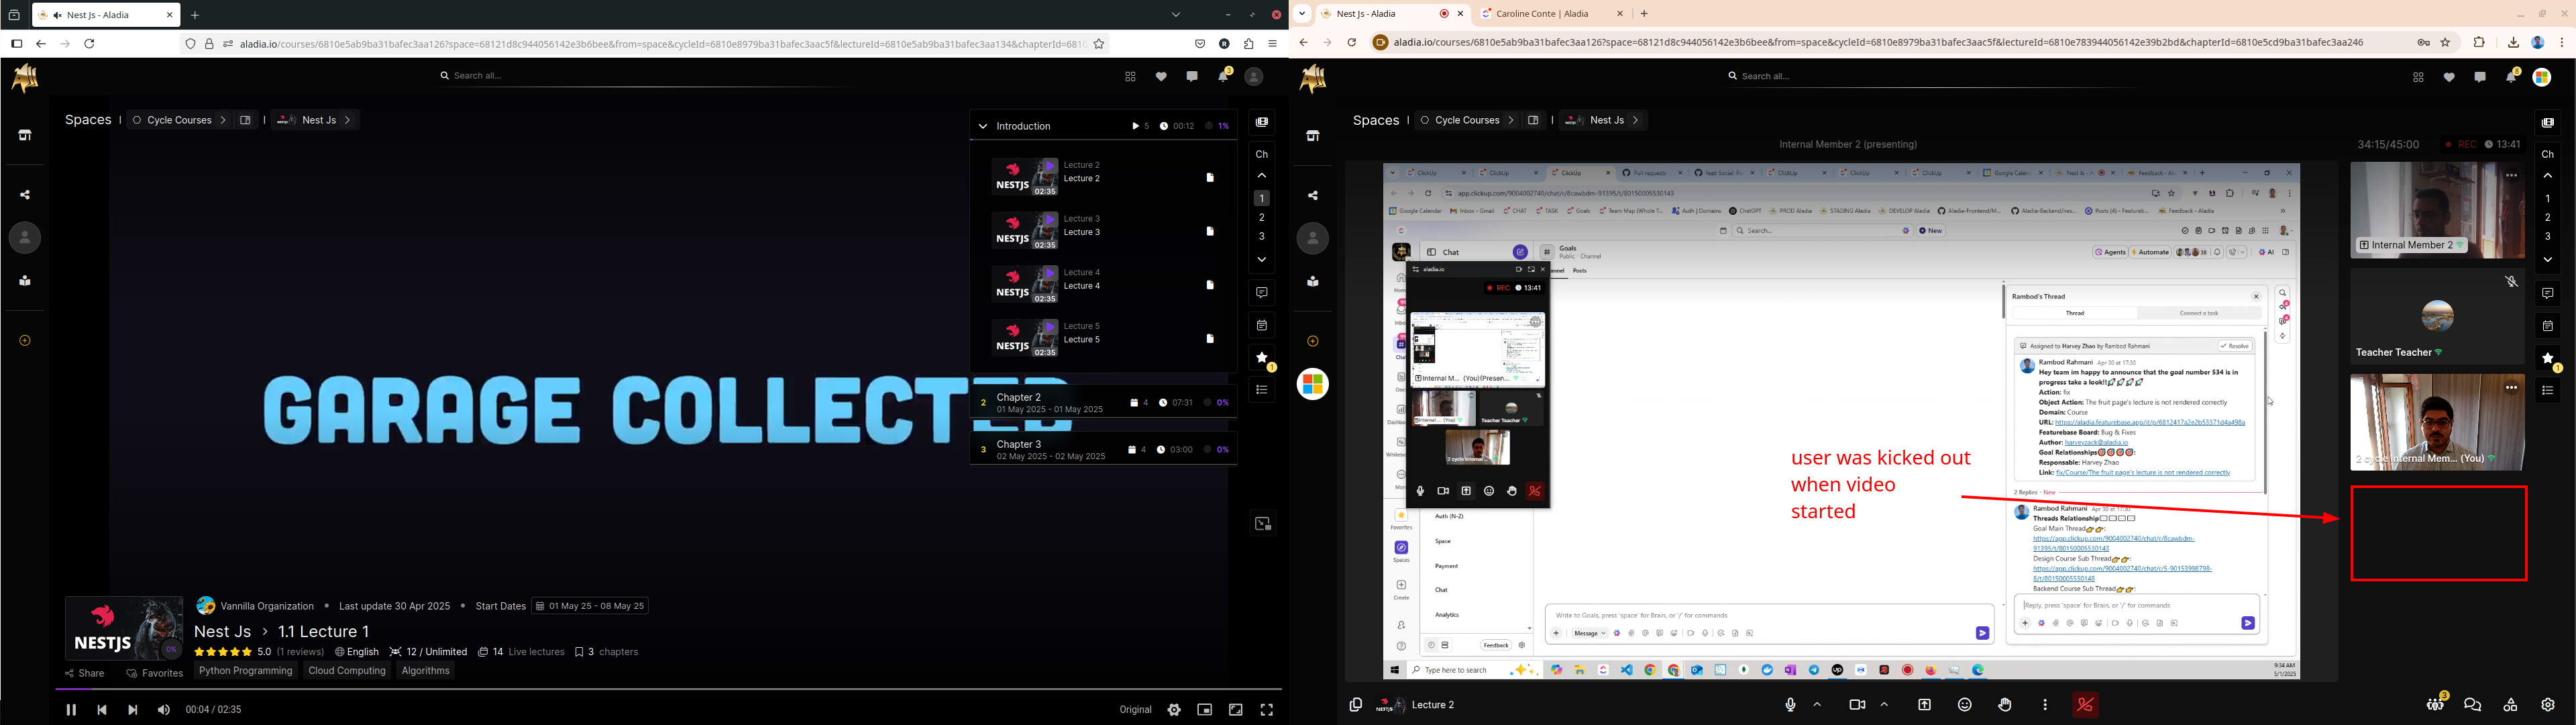Select Internal Member 2 video tile

pyautogui.click(x=2437, y=210)
